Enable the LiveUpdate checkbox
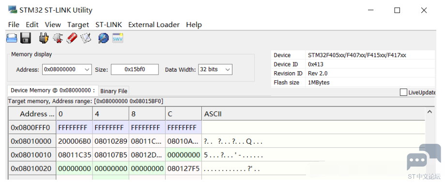Image resolution: width=445 pixels, height=184 pixels. click(x=403, y=92)
